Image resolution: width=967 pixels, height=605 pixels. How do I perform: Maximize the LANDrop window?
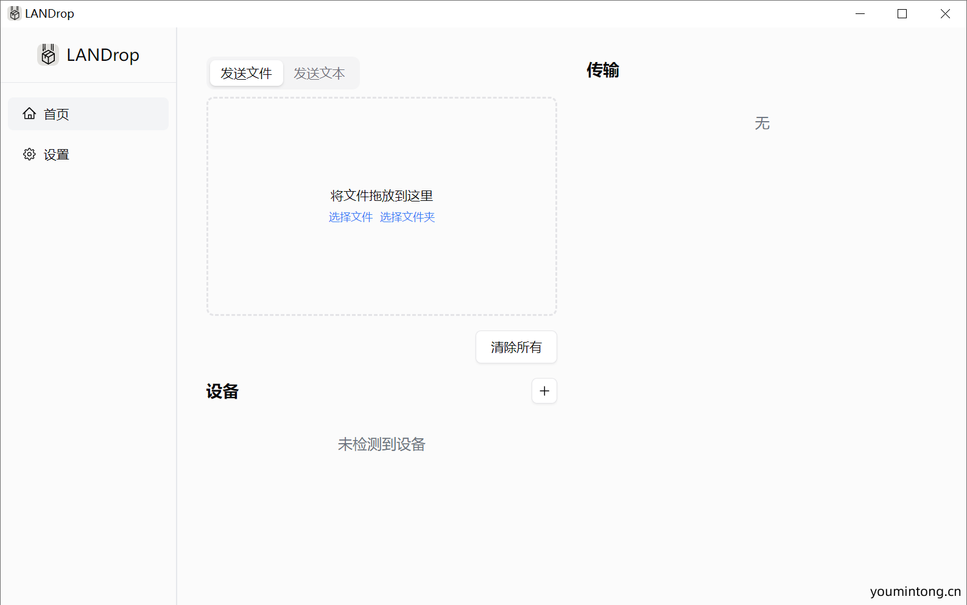[902, 13]
